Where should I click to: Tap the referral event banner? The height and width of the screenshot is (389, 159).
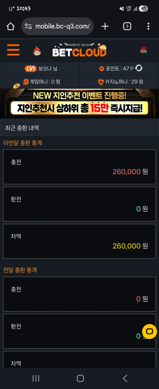79,103
